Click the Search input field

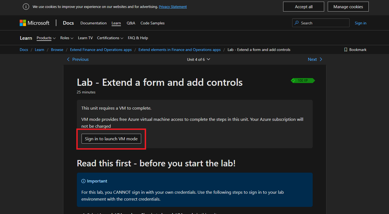[321, 23]
